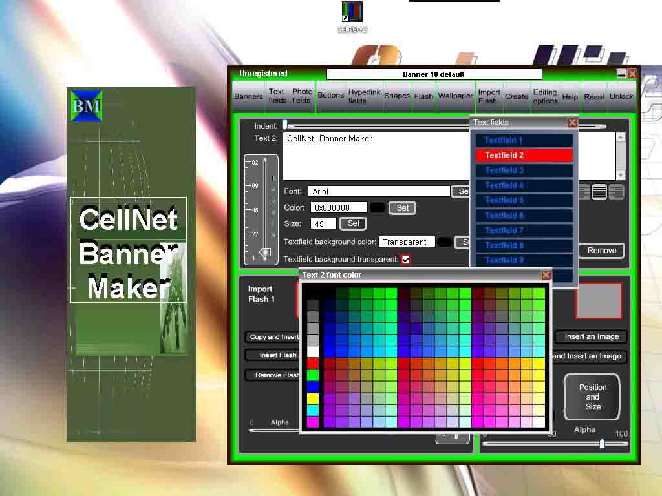The height and width of the screenshot is (496, 662).
Task: Click the Remove button
Action: coord(602,251)
